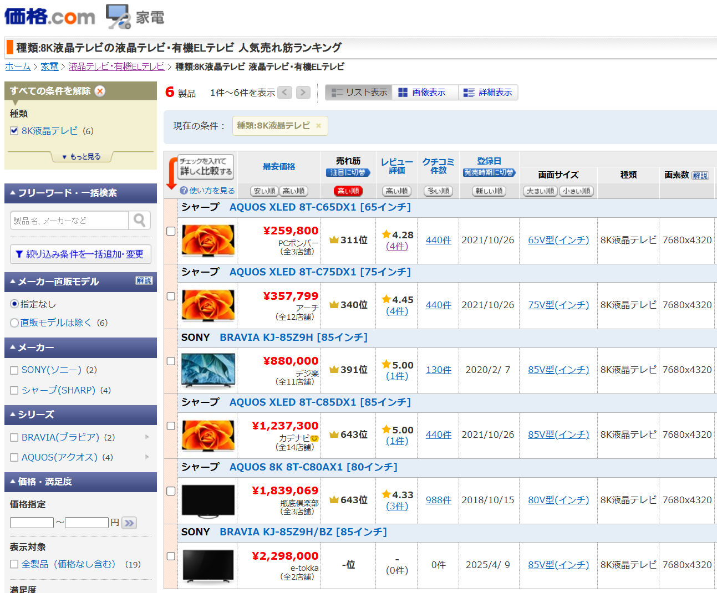Click the 家電 category icon in header
Image resolution: width=717 pixels, height=593 pixels.
pos(135,17)
